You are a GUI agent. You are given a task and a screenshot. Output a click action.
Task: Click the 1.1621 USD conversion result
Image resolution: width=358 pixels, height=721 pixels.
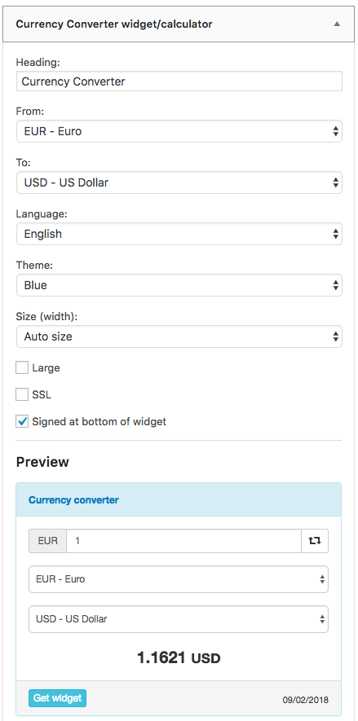[179, 658]
